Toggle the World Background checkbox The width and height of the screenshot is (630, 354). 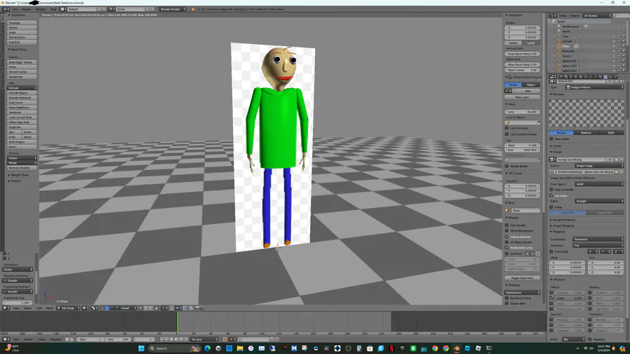click(x=507, y=231)
